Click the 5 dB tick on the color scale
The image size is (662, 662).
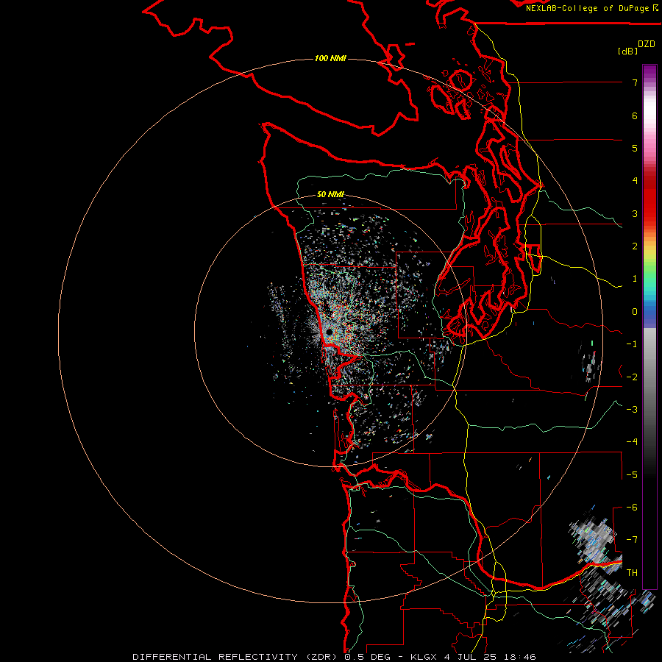coord(635,148)
